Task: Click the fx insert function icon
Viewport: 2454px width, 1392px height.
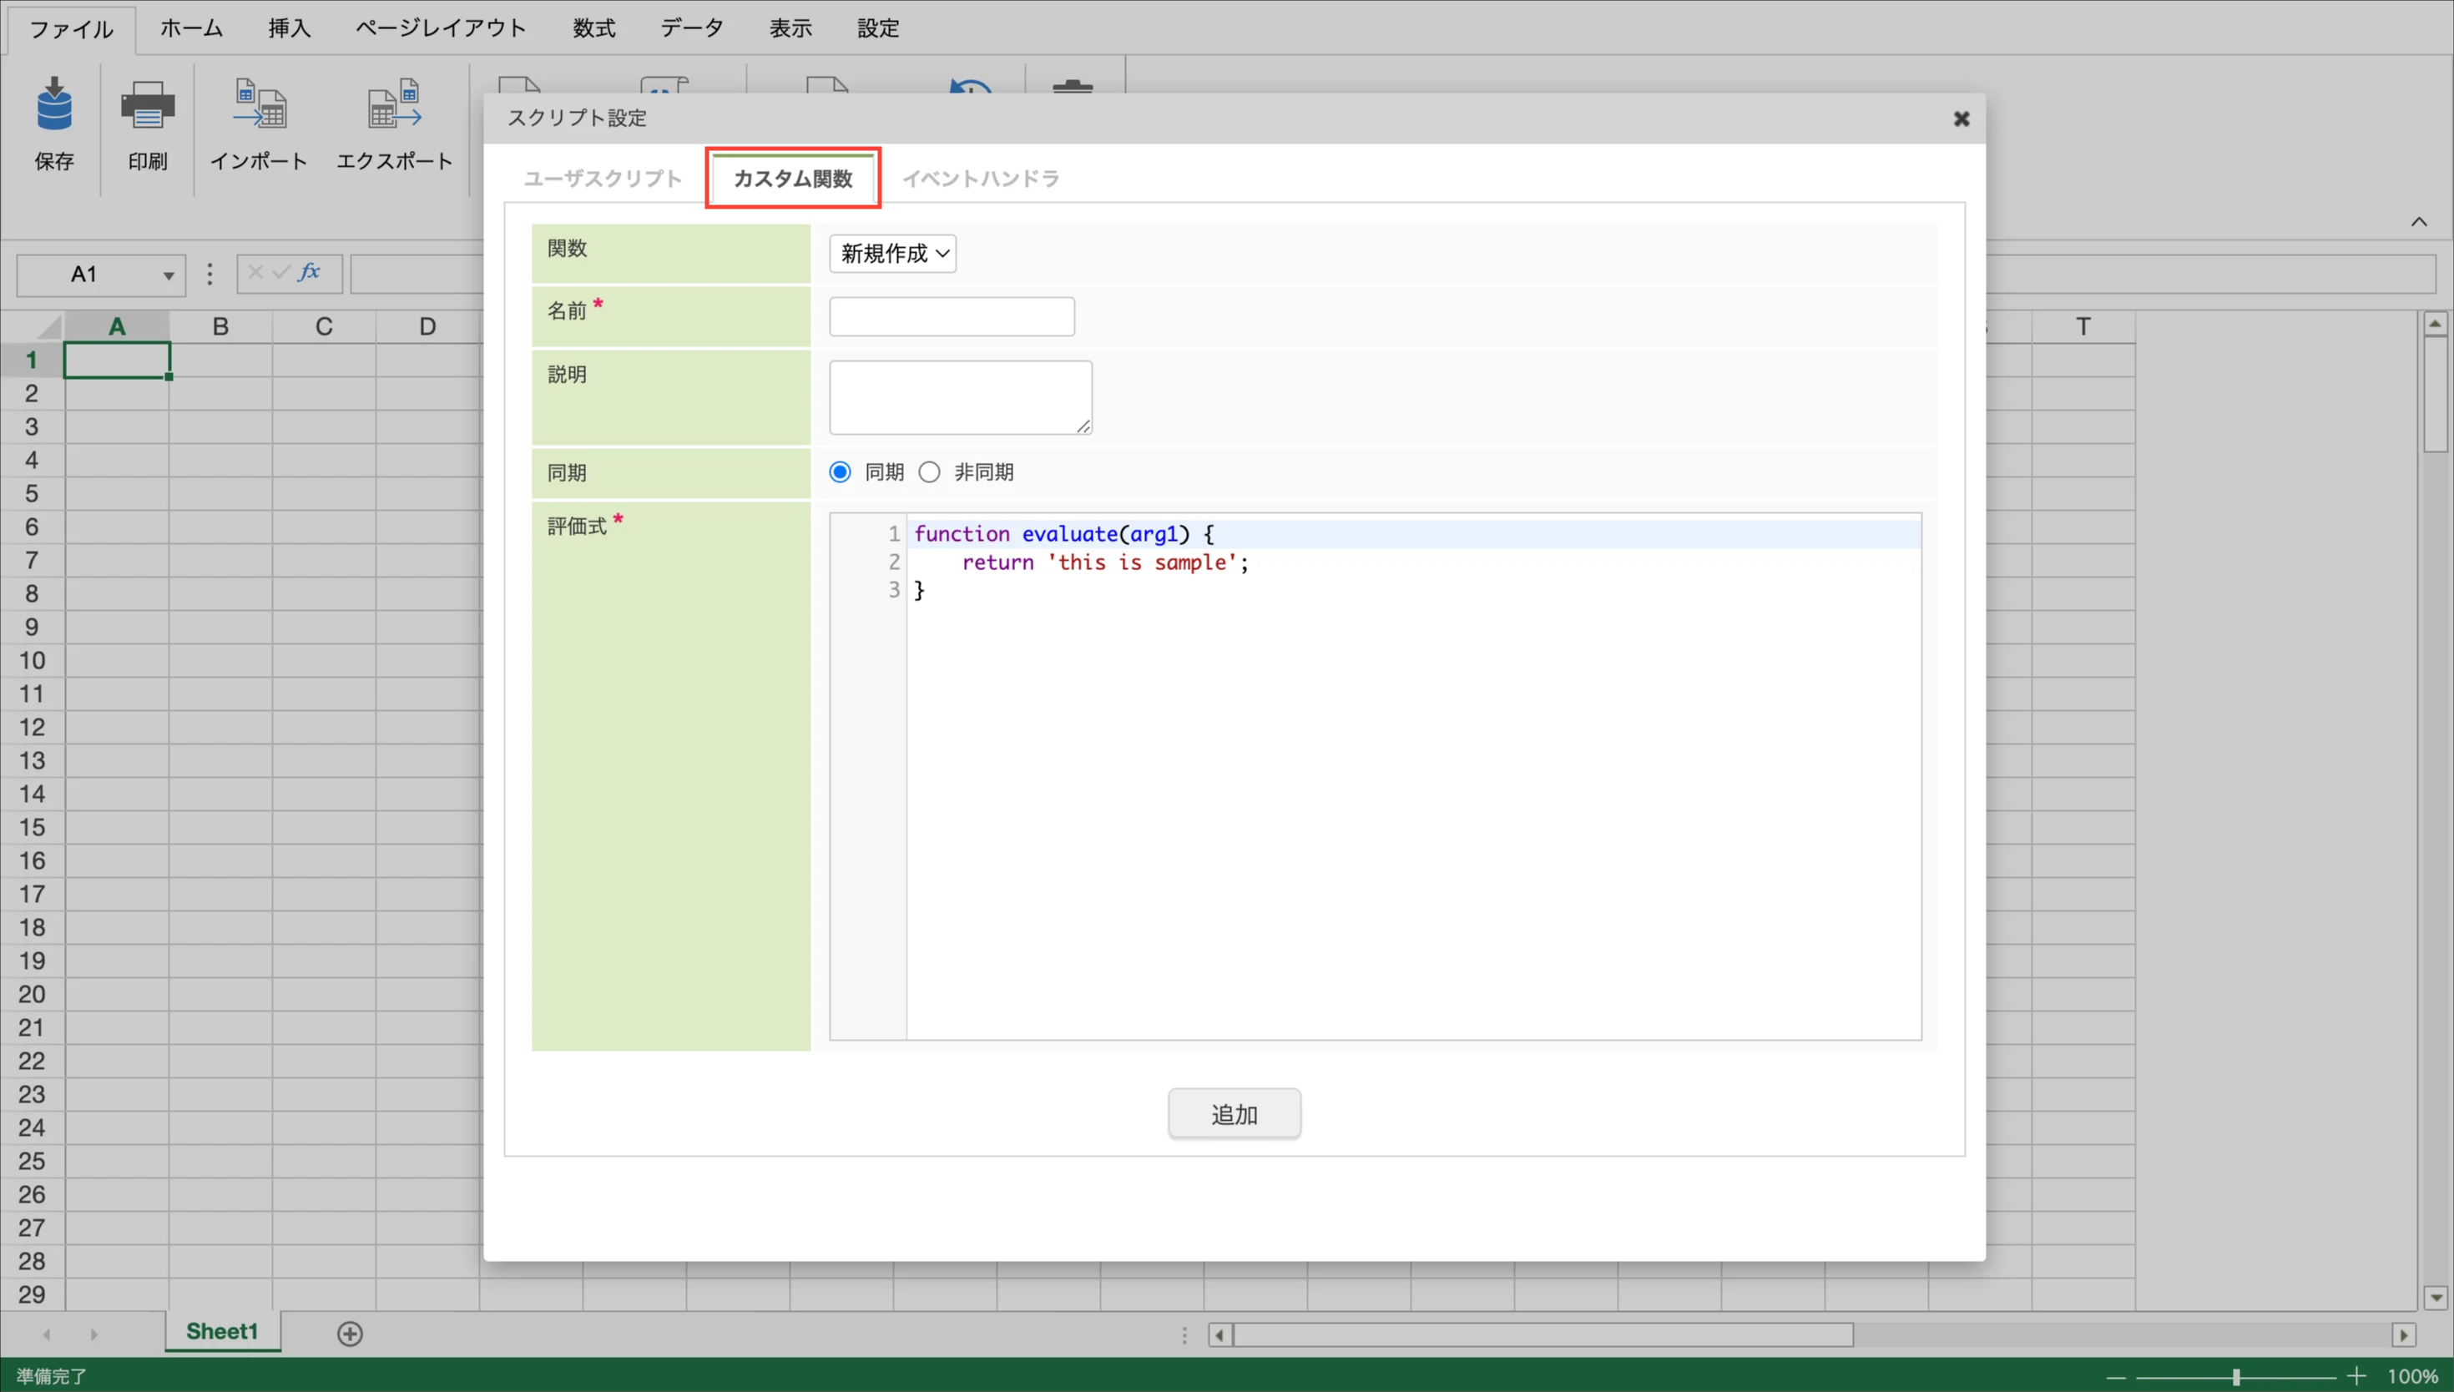Action: point(309,272)
